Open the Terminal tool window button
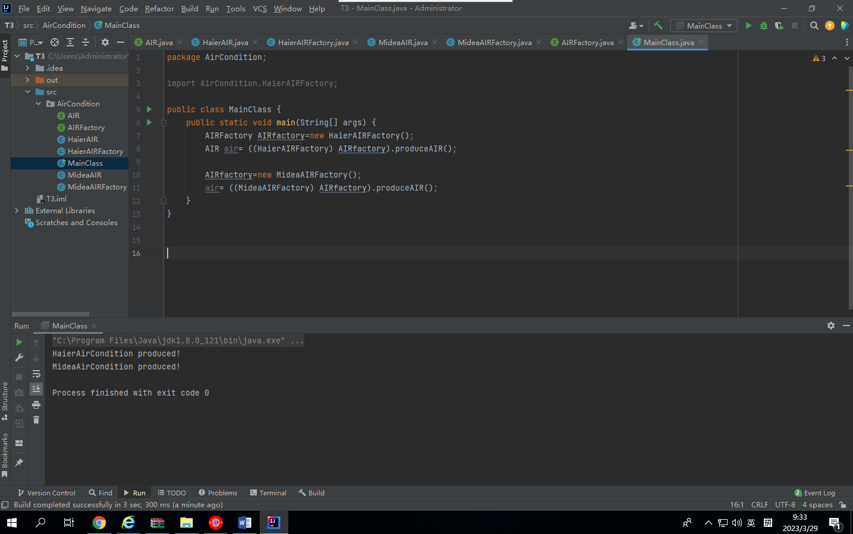 [268, 493]
